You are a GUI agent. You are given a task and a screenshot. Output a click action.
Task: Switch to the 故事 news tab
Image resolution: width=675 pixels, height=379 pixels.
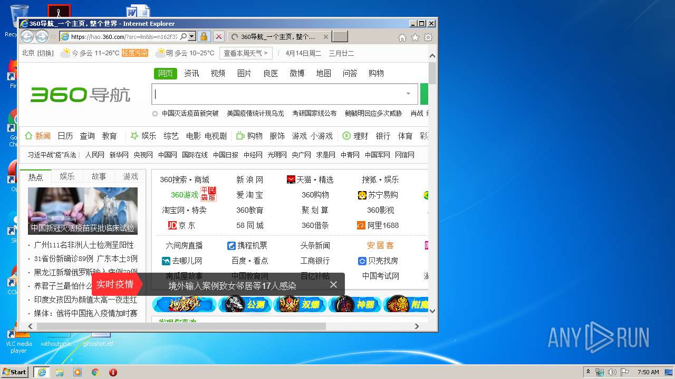(99, 177)
